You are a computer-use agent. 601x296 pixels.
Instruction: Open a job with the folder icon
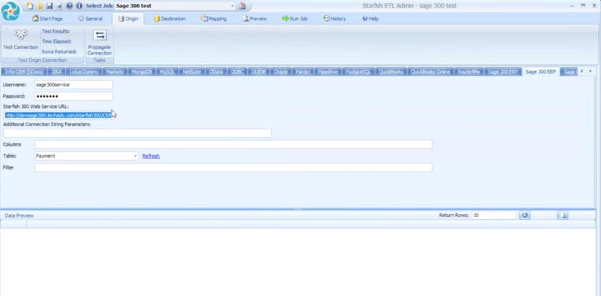[x=39, y=6]
